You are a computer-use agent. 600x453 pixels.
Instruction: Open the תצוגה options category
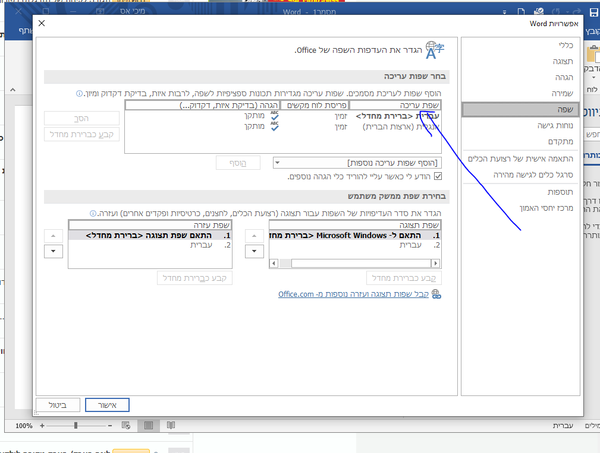pyautogui.click(x=520, y=62)
